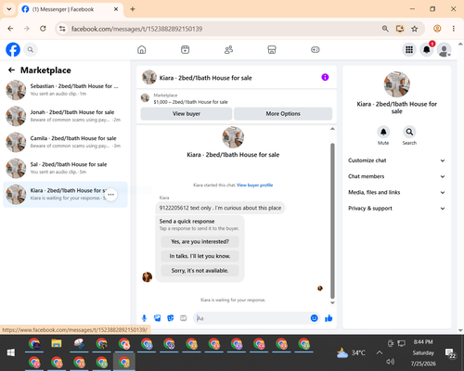Viewport: 464px width, 371px height.
Task: Open Windows Start button
Action: (x=11, y=352)
